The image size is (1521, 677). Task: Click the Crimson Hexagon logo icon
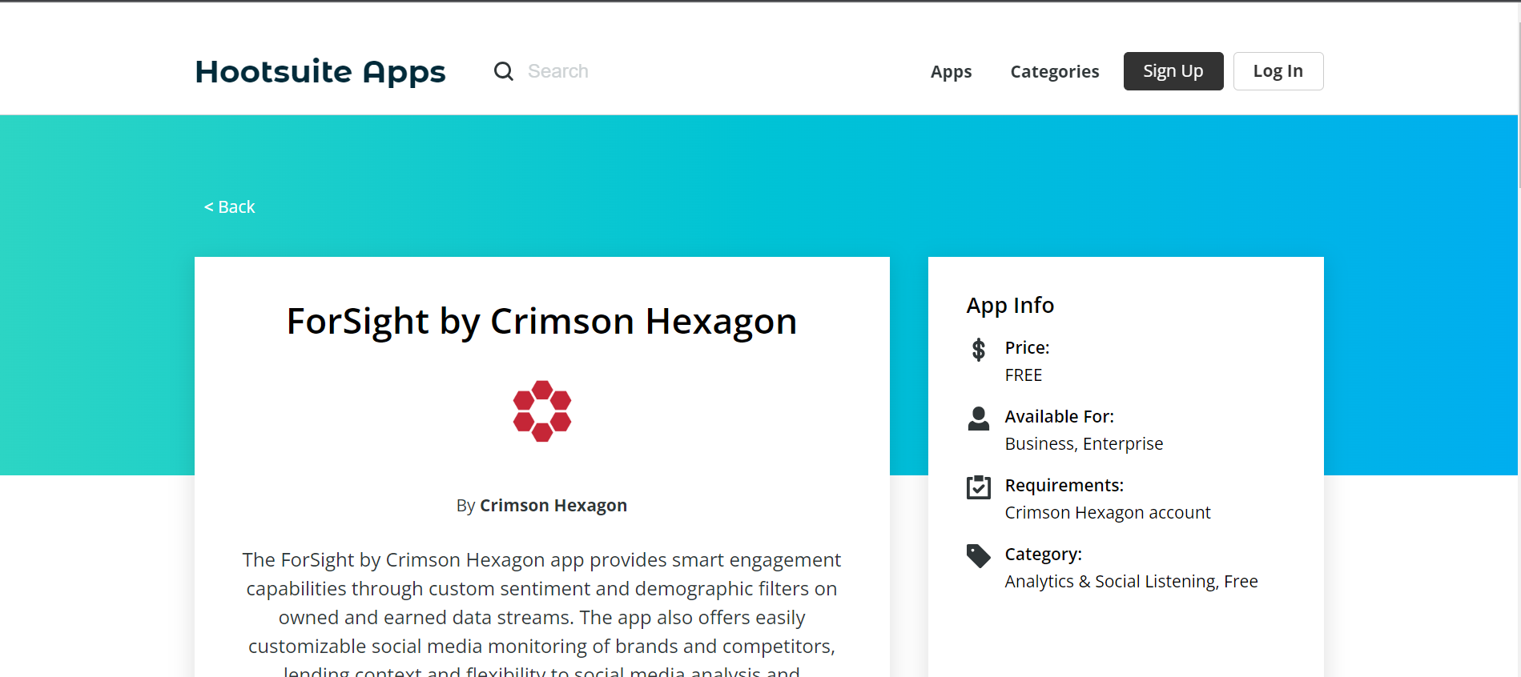pyautogui.click(x=542, y=411)
